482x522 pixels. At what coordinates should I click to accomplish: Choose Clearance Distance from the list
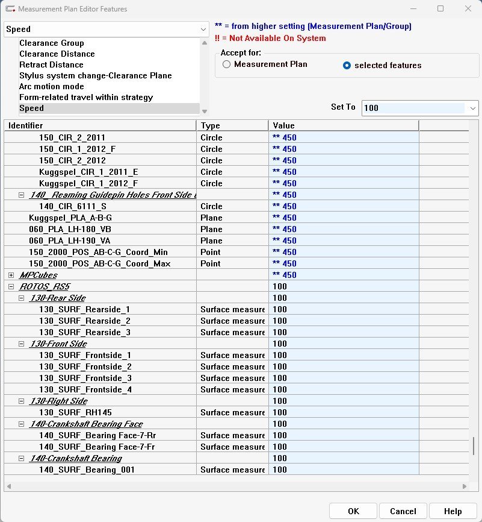tap(57, 54)
